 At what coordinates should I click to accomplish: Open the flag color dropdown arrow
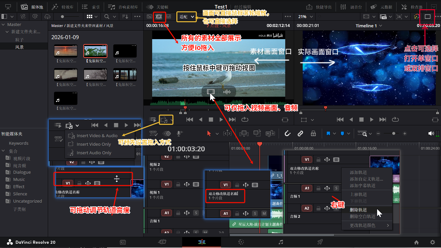pyautogui.click(x=334, y=134)
